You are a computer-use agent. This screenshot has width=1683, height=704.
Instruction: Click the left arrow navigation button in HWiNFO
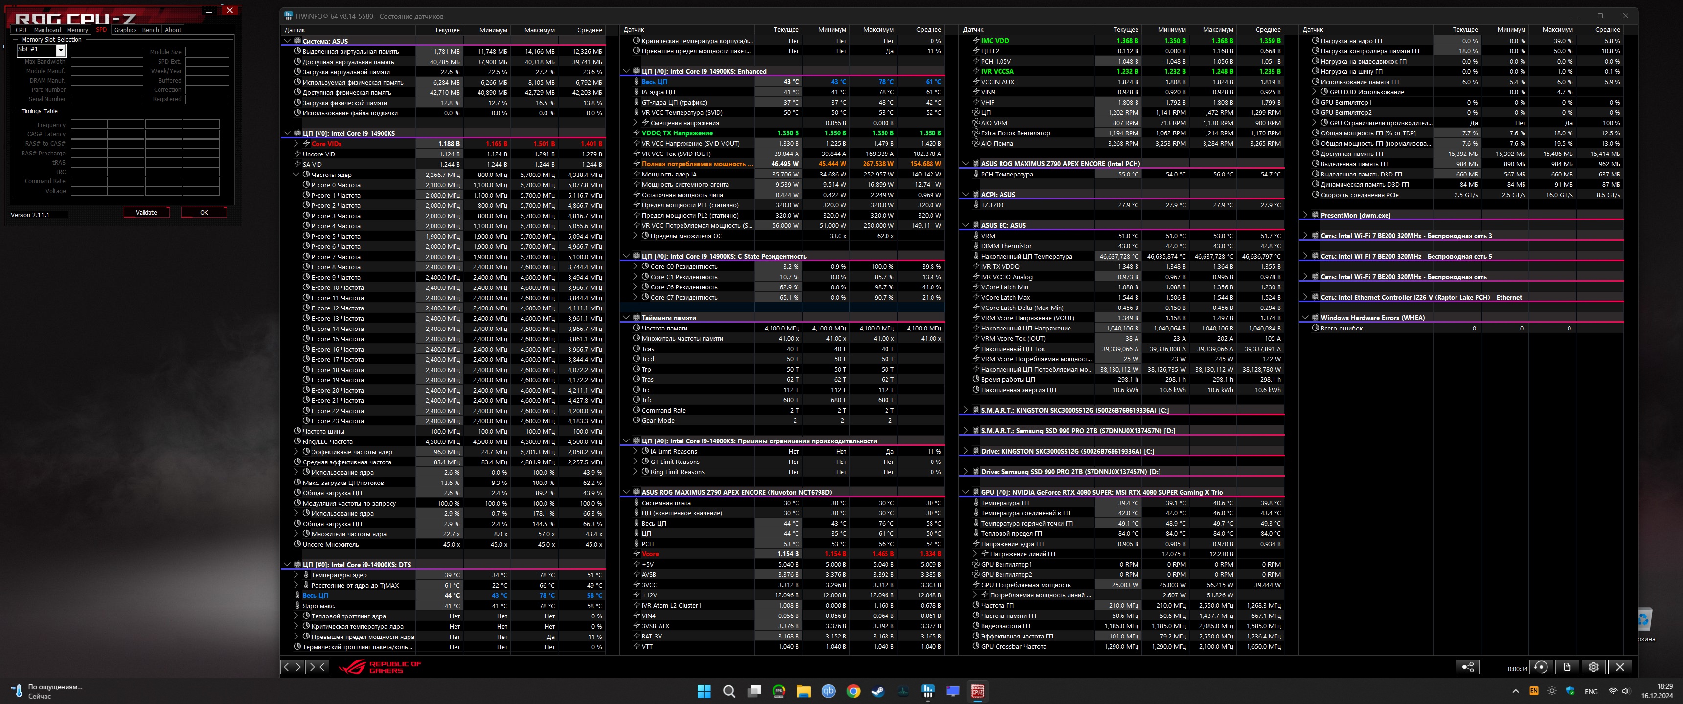[286, 667]
